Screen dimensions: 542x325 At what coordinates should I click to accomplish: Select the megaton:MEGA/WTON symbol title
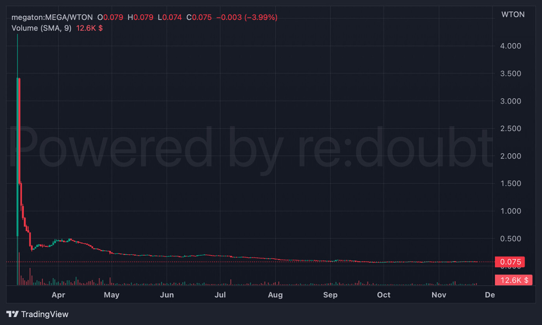tap(52, 17)
